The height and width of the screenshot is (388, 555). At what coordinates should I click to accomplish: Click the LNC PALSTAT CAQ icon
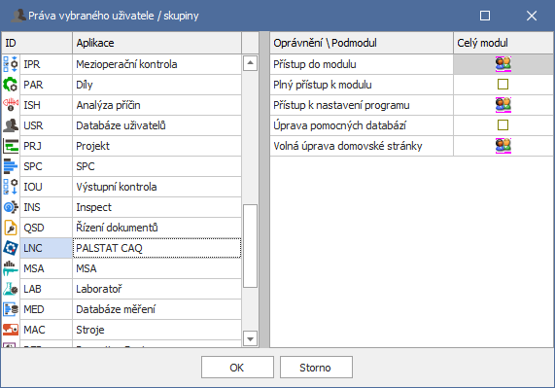[11, 248]
